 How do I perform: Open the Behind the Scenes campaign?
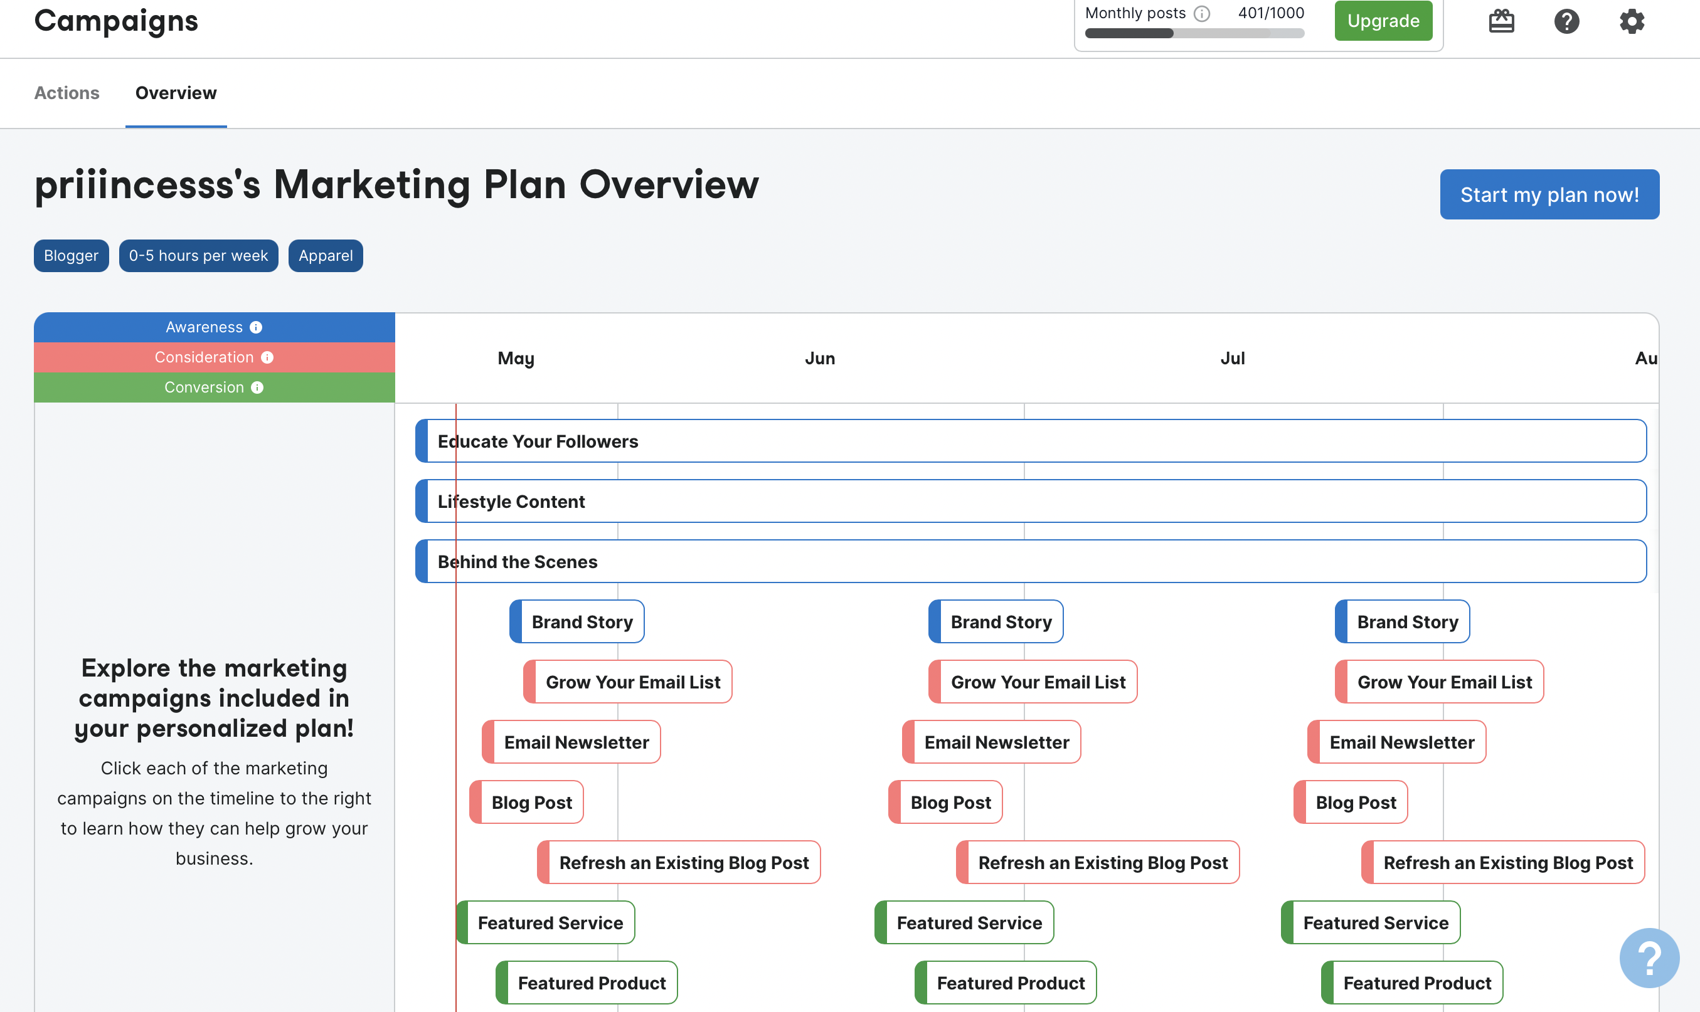(x=1031, y=561)
